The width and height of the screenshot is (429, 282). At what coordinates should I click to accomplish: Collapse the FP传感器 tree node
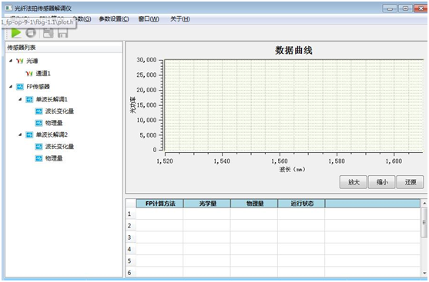10,87
